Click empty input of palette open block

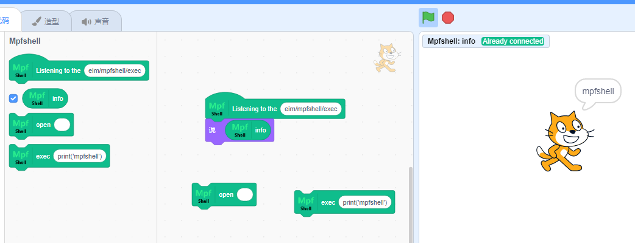[x=62, y=125]
